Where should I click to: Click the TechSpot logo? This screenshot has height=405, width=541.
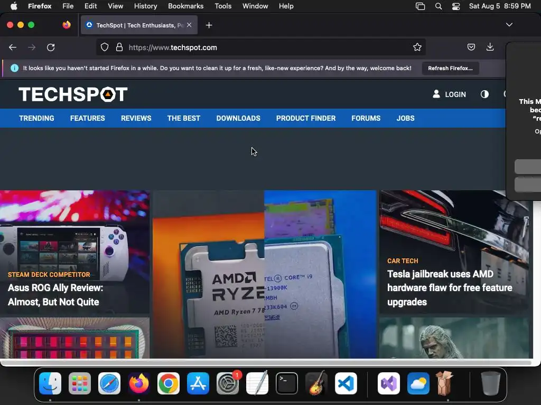coord(73,94)
